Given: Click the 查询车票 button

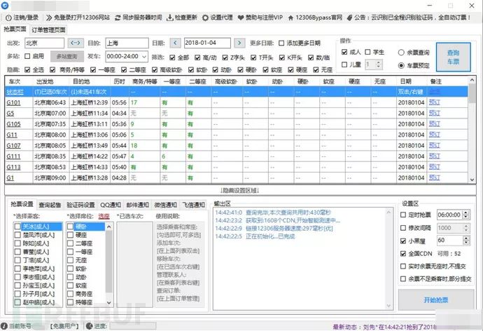Looking at the screenshot, I should click(x=454, y=57).
